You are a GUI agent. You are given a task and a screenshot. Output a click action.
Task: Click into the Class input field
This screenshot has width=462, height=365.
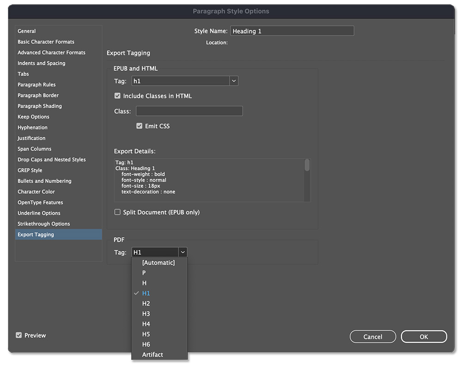[189, 111]
